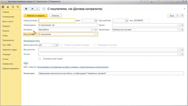Viewport: 188px width, 106px height.
Task: Focus the Номер договора input field
Action: coord(57,21)
